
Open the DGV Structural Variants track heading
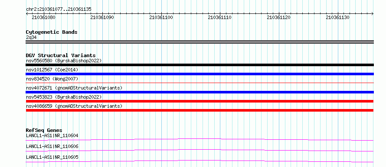tap(61, 55)
